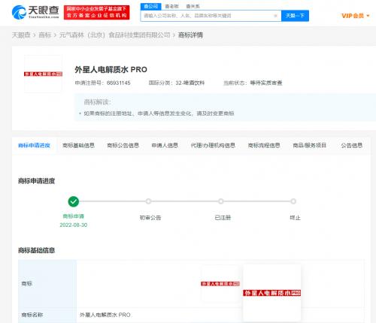Screen dimensions: 376x323
Task: Click the 初审公告 progress step marker
Action: 148,201
